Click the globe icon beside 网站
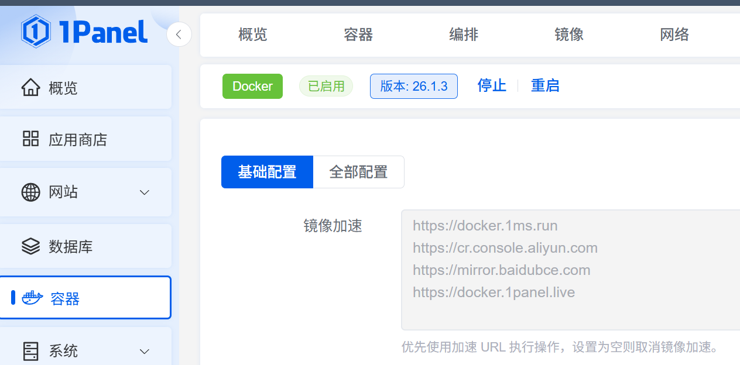 (30, 192)
